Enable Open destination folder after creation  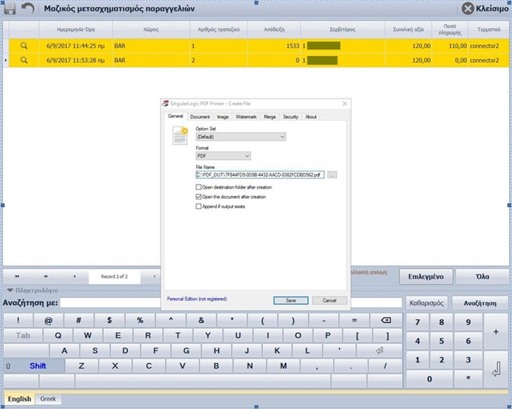click(199, 187)
